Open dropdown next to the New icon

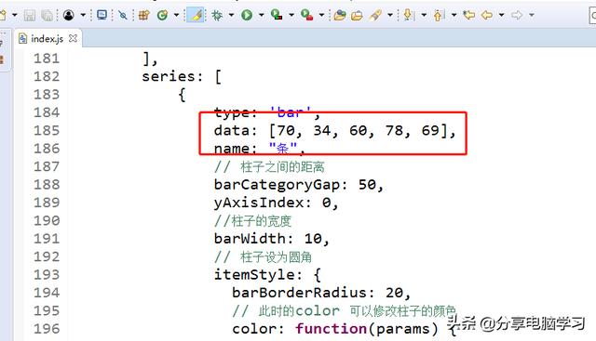pos(15,15)
